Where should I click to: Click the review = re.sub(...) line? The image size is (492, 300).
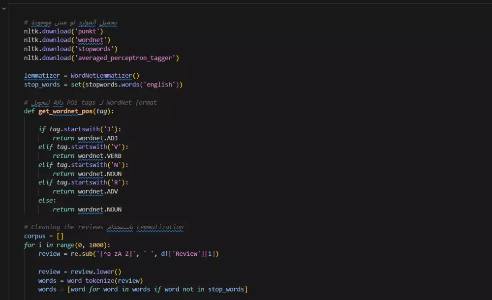point(128,254)
